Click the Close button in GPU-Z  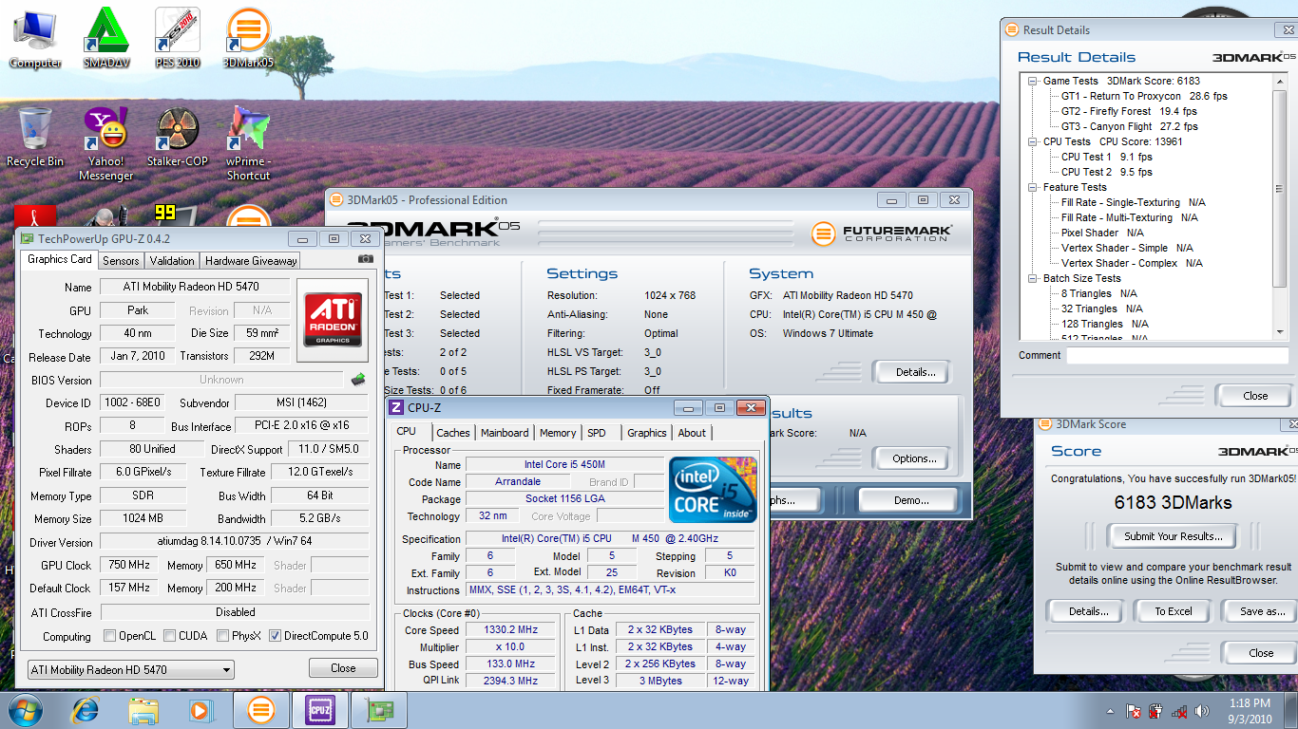point(343,668)
